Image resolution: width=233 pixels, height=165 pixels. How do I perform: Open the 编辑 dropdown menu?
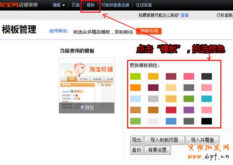pyautogui.click(x=58, y=5)
